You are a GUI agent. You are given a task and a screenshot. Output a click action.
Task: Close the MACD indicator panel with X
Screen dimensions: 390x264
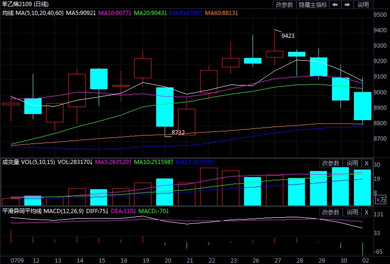pos(367,212)
